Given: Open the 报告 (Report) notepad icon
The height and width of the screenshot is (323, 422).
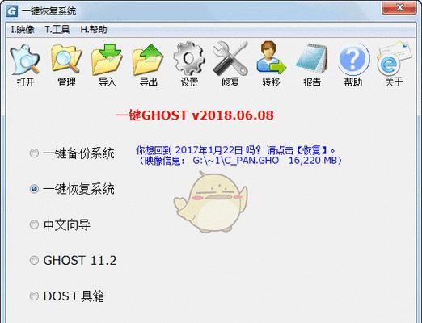Looking at the screenshot, I should [x=312, y=58].
